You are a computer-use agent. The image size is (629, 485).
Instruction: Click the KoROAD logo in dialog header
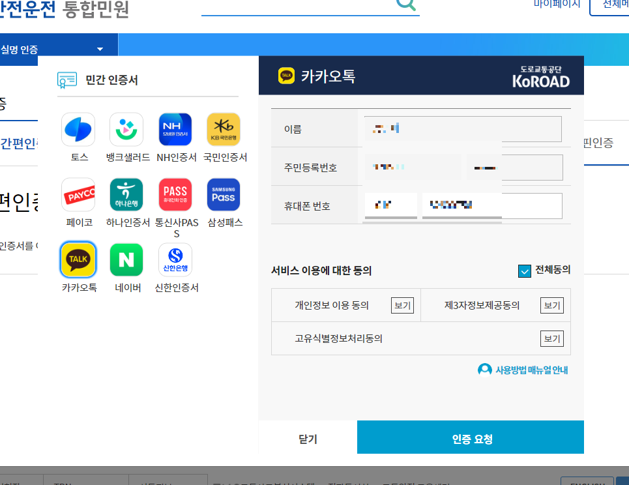pos(541,77)
